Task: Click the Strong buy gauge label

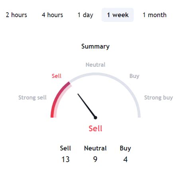Action: (x=159, y=98)
